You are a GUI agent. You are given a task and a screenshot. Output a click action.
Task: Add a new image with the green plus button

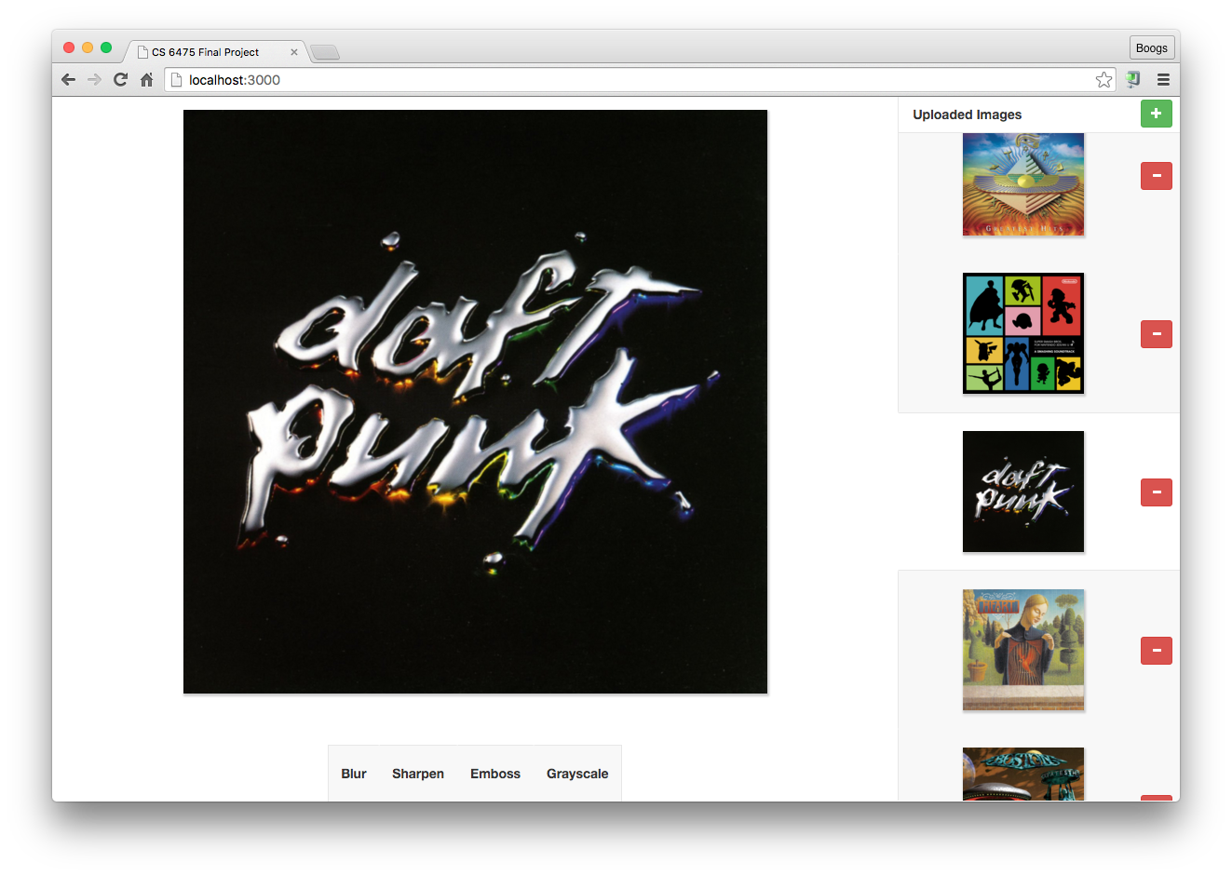pyautogui.click(x=1157, y=114)
